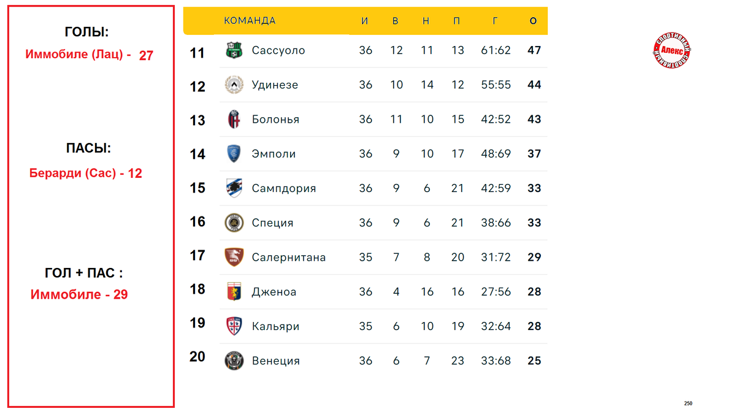Image resolution: width=736 pixels, height=414 pixels.
Task: Click the Sassuolo club crest icon
Action: pyautogui.click(x=234, y=50)
